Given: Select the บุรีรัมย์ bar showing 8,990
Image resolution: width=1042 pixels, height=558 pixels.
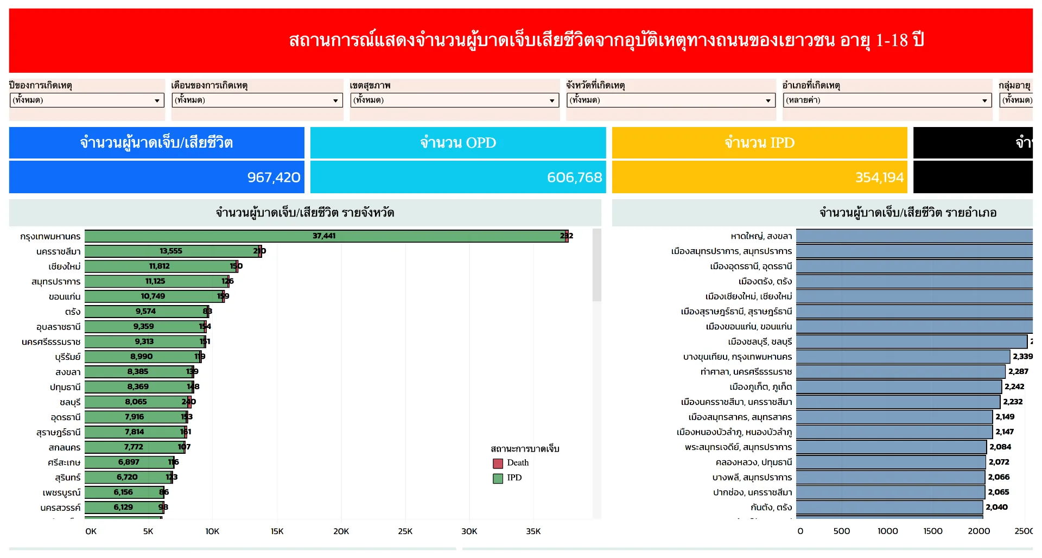Looking at the screenshot, I should 142,357.
